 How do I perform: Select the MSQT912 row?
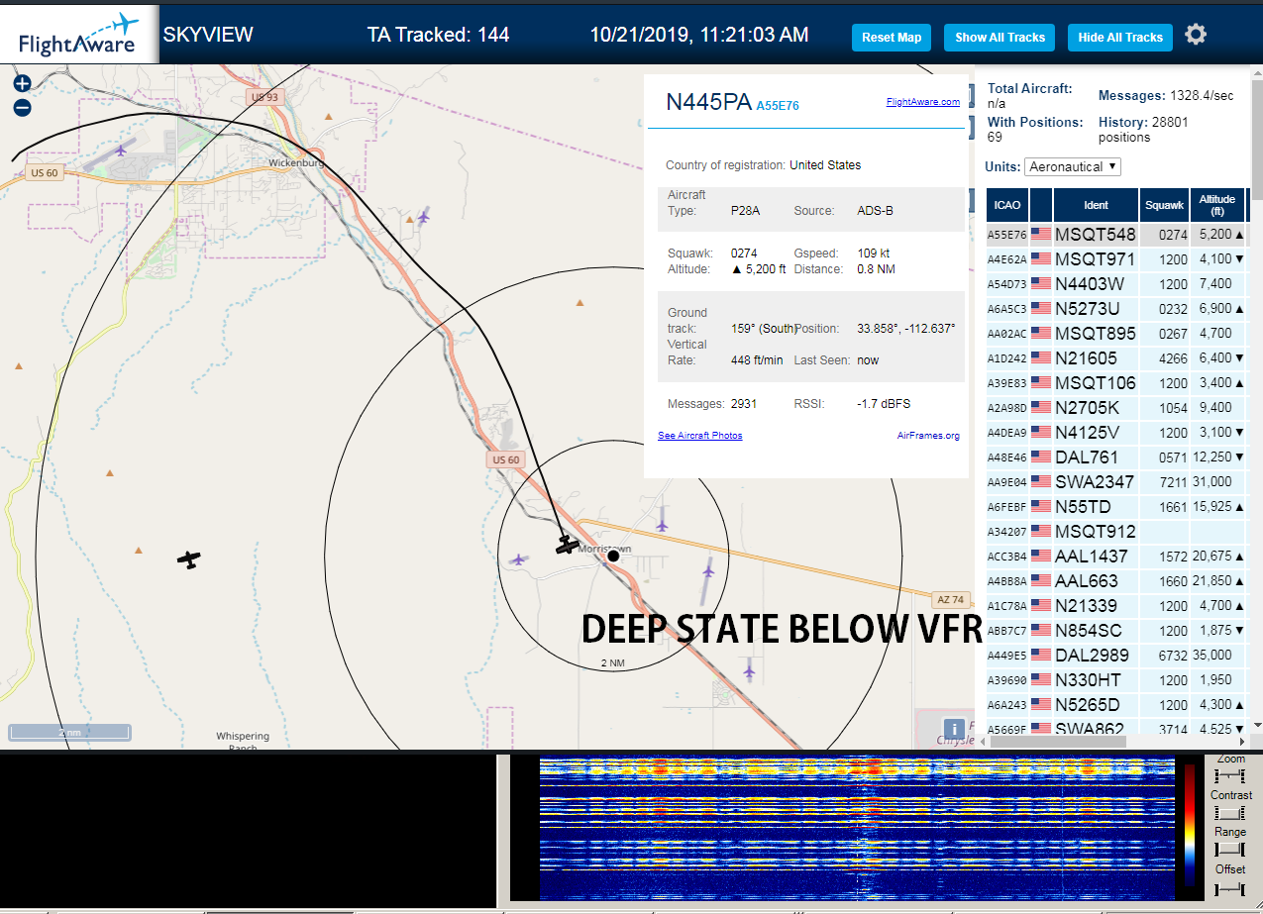tap(1116, 532)
